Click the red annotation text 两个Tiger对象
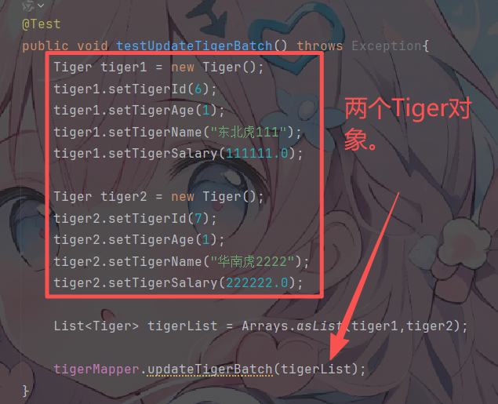This screenshot has width=498, height=404. [x=408, y=123]
